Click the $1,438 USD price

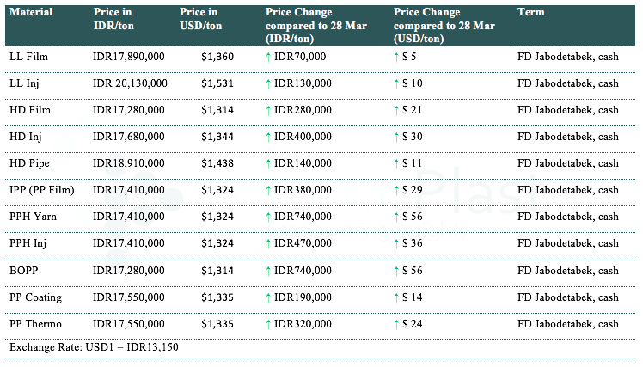(x=217, y=163)
